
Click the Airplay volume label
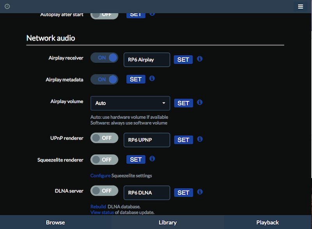coord(67,102)
